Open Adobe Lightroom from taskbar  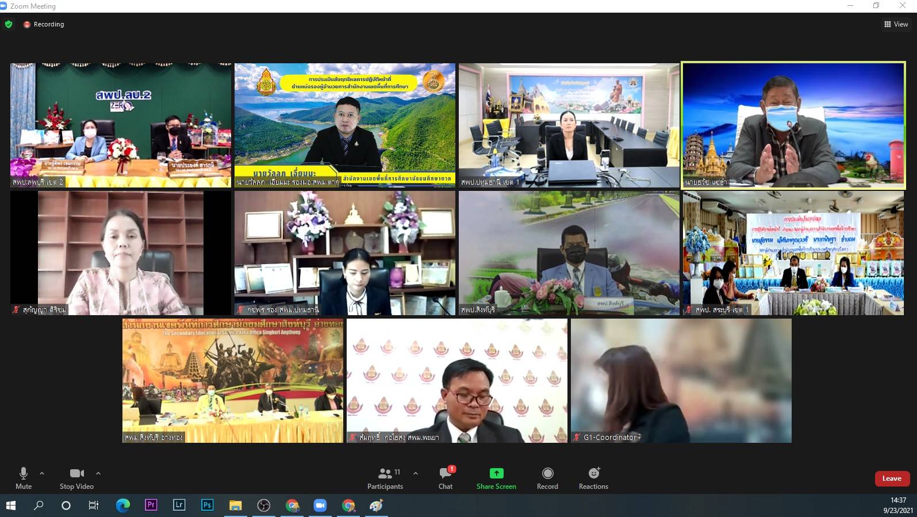(179, 505)
